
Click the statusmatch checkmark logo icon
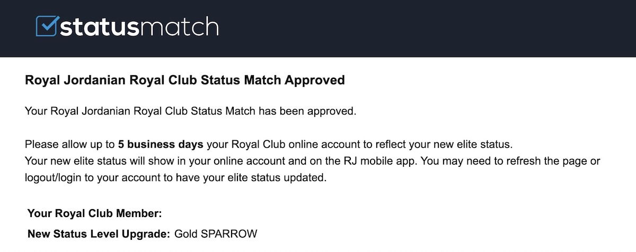click(x=47, y=26)
